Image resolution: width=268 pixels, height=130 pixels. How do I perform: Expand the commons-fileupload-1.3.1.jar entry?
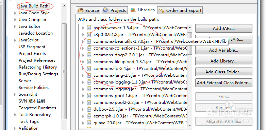[x=83, y=62]
